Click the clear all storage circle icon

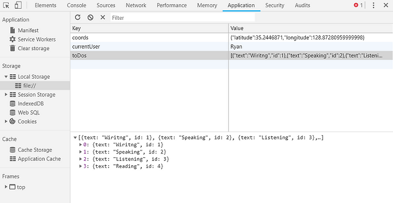coord(90,17)
